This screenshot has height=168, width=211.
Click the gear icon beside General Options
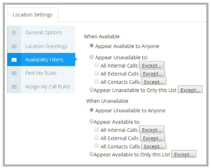(14, 33)
